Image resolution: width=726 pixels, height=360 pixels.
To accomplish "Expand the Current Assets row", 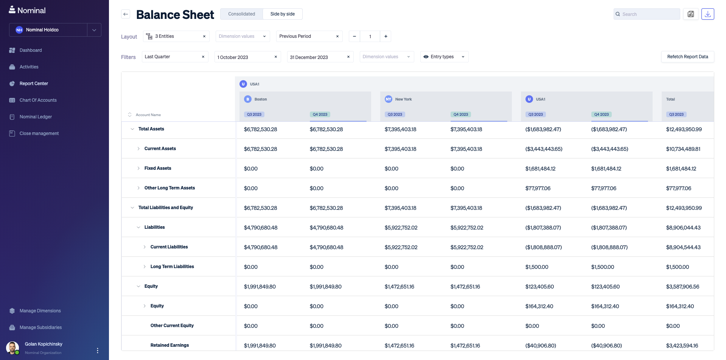I will click(138, 149).
